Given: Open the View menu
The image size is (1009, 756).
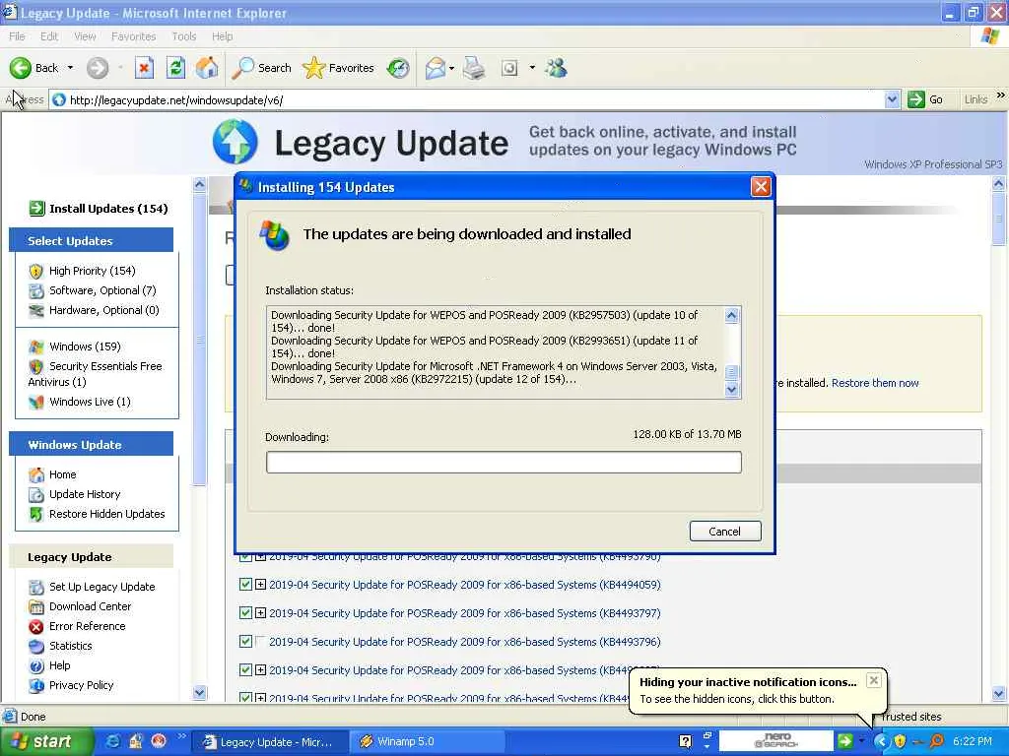Looking at the screenshot, I should click(x=85, y=36).
